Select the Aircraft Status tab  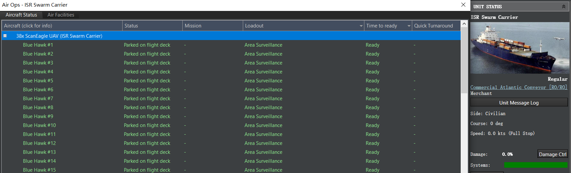pyautogui.click(x=21, y=15)
